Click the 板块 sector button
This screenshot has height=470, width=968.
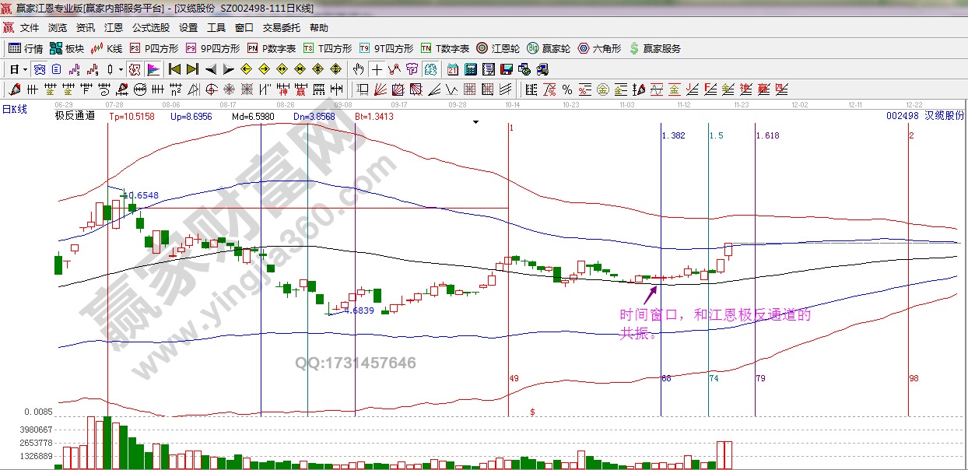(x=67, y=48)
